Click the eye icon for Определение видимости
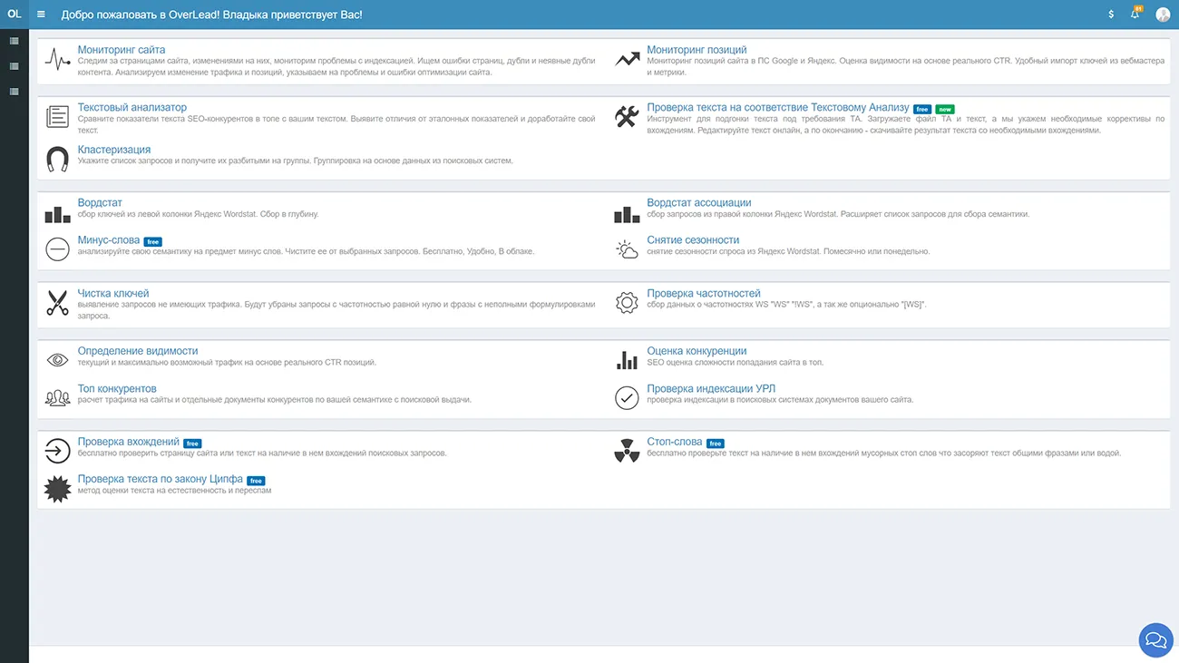This screenshot has height=663, width=1179. tap(57, 360)
